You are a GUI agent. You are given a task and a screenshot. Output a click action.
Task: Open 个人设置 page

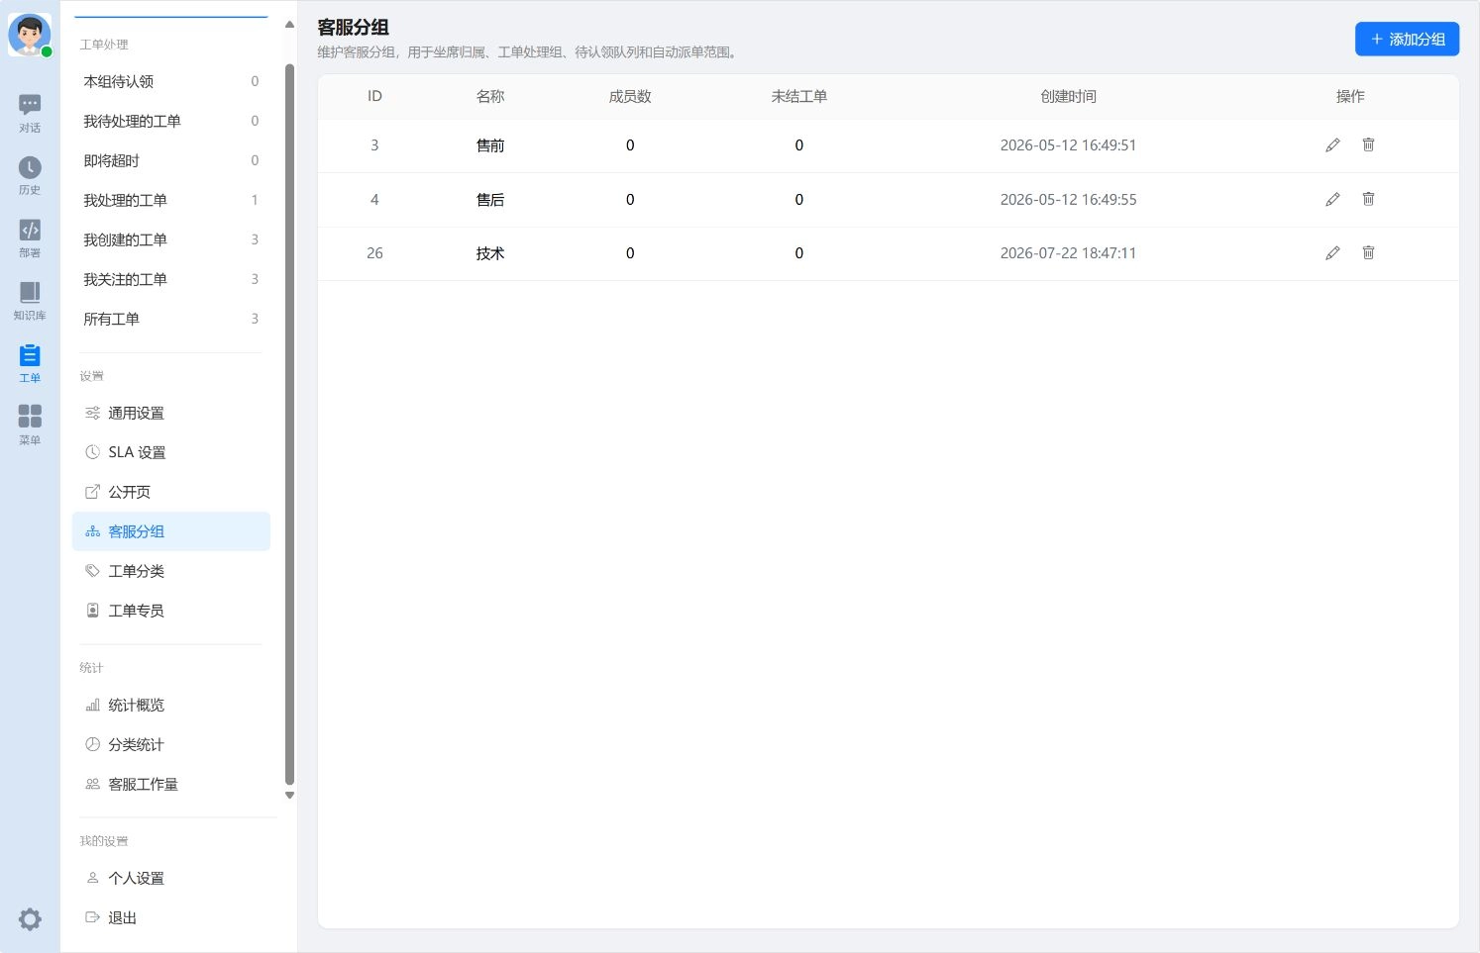(170, 878)
